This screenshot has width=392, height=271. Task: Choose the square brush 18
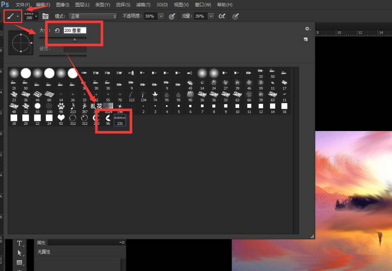[14, 120]
